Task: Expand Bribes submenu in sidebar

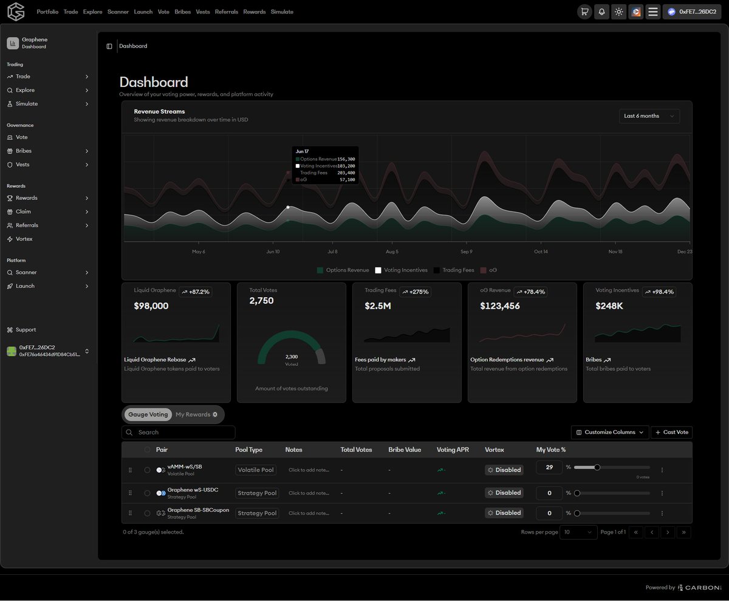Action: tap(87, 151)
